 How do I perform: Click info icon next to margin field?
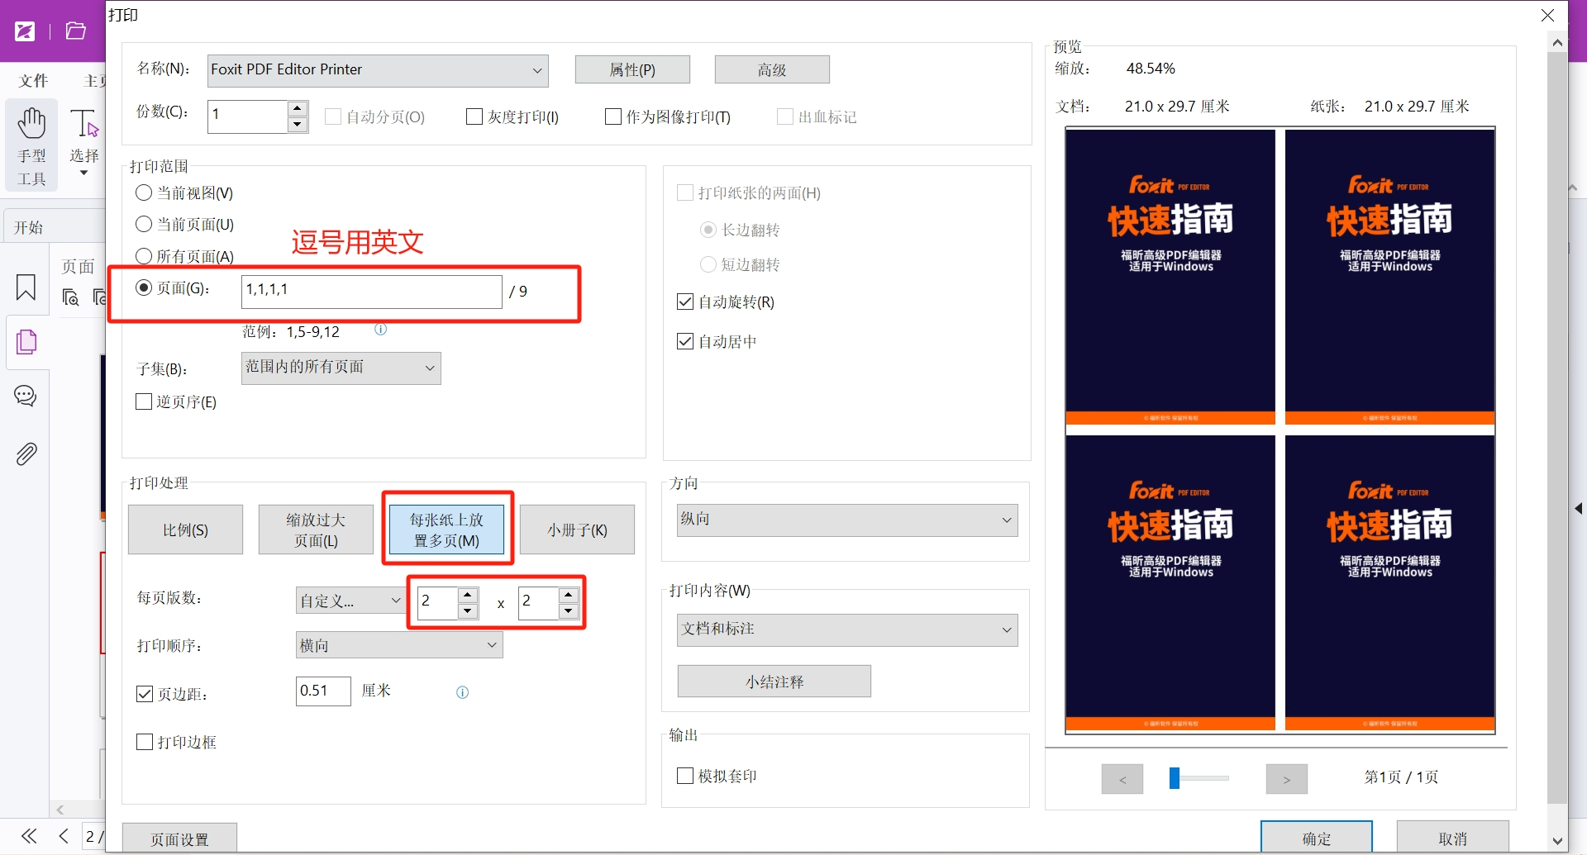tap(462, 692)
